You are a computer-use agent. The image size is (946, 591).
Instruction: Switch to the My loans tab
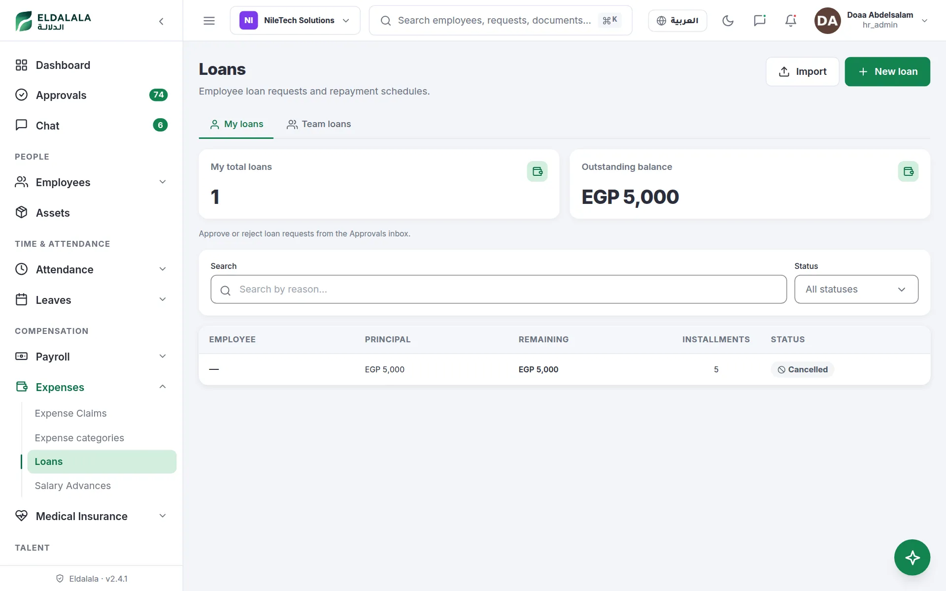(x=236, y=124)
